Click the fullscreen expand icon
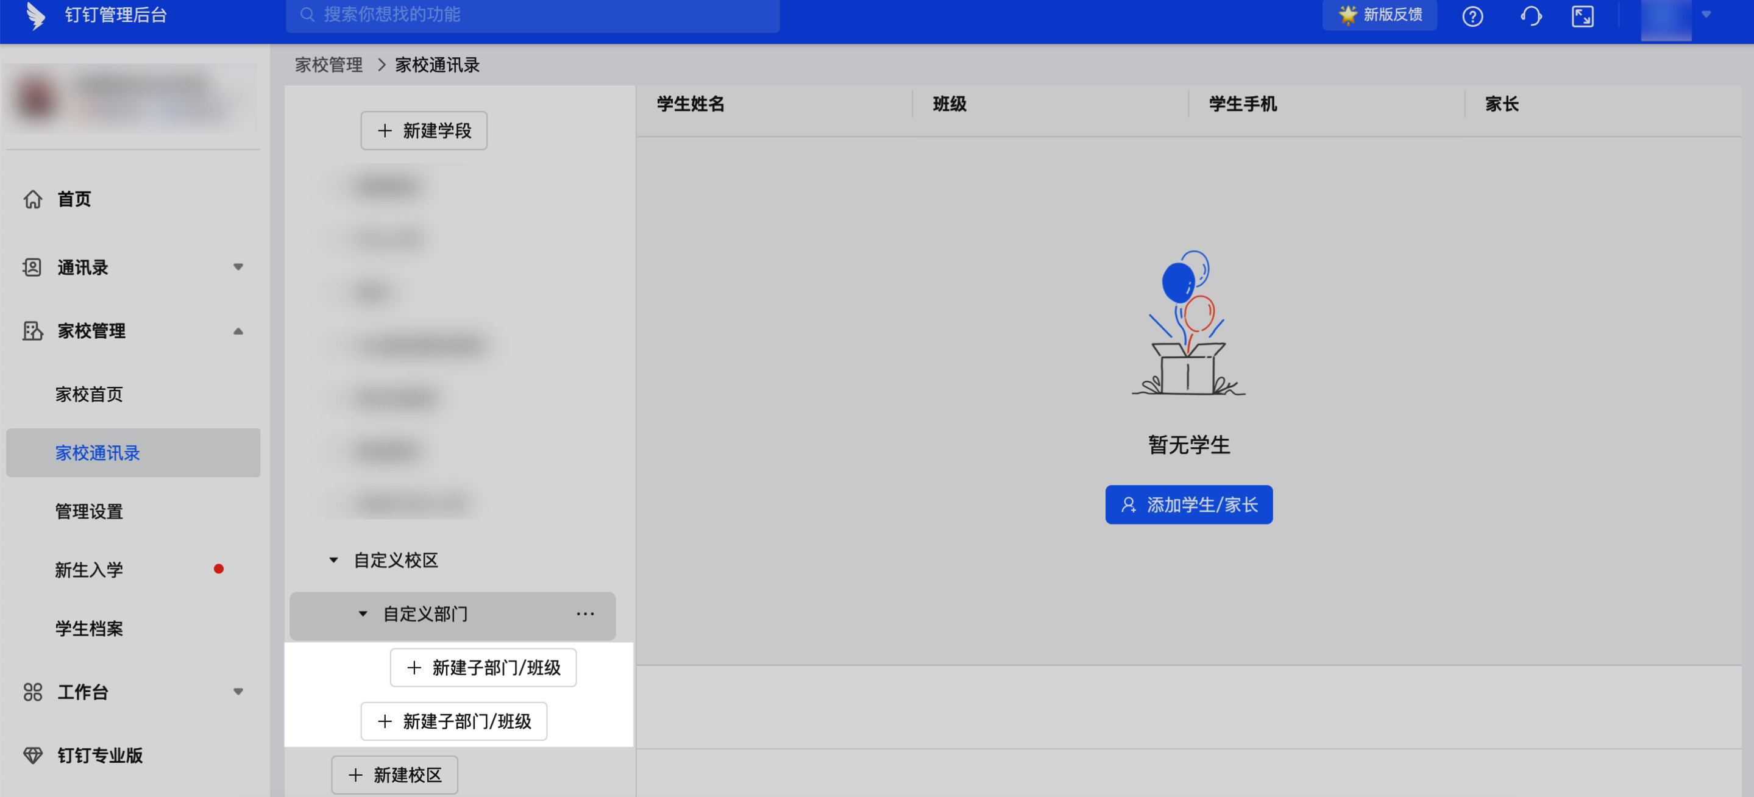Viewport: 1754px width, 797px height. click(1582, 16)
